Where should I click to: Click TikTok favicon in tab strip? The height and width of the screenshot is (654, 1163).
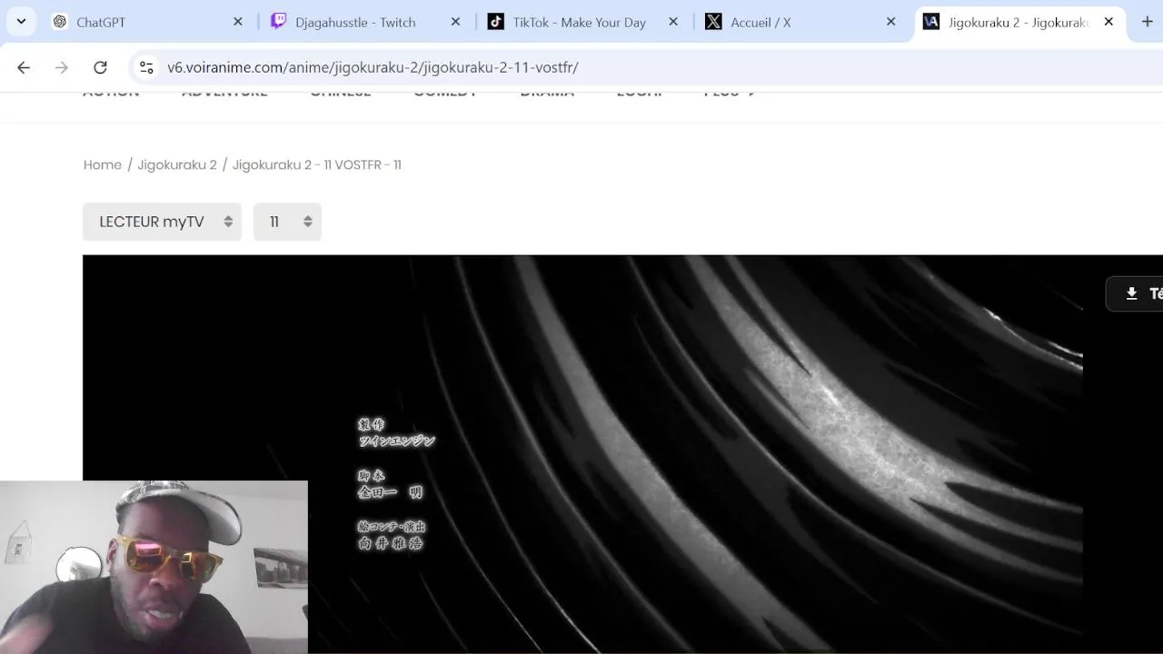click(x=495, y=22)
